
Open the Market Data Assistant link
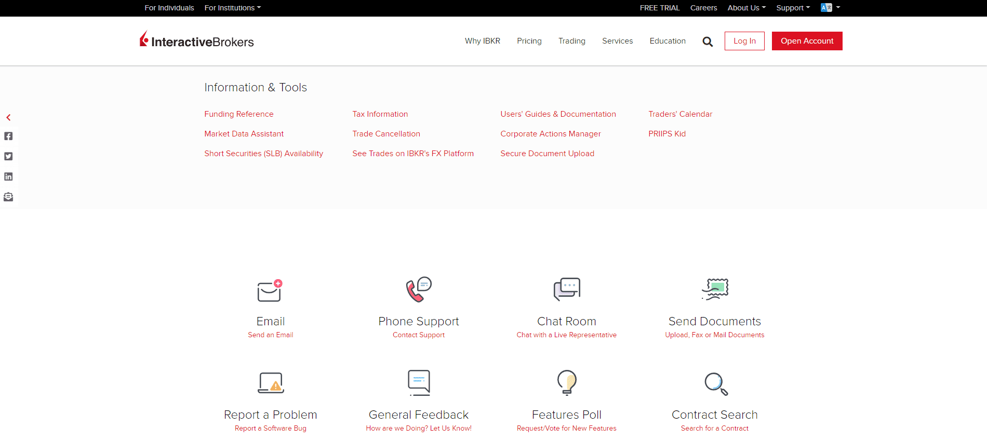244,134
